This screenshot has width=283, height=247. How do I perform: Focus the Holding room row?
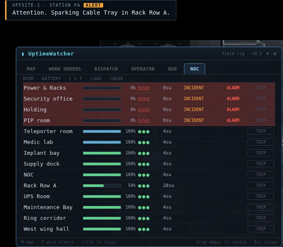coord(149,109)
